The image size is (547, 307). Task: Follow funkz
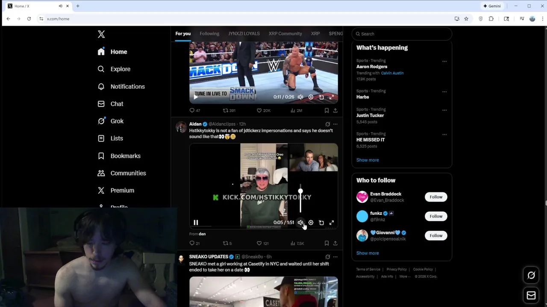click(436, 216)
